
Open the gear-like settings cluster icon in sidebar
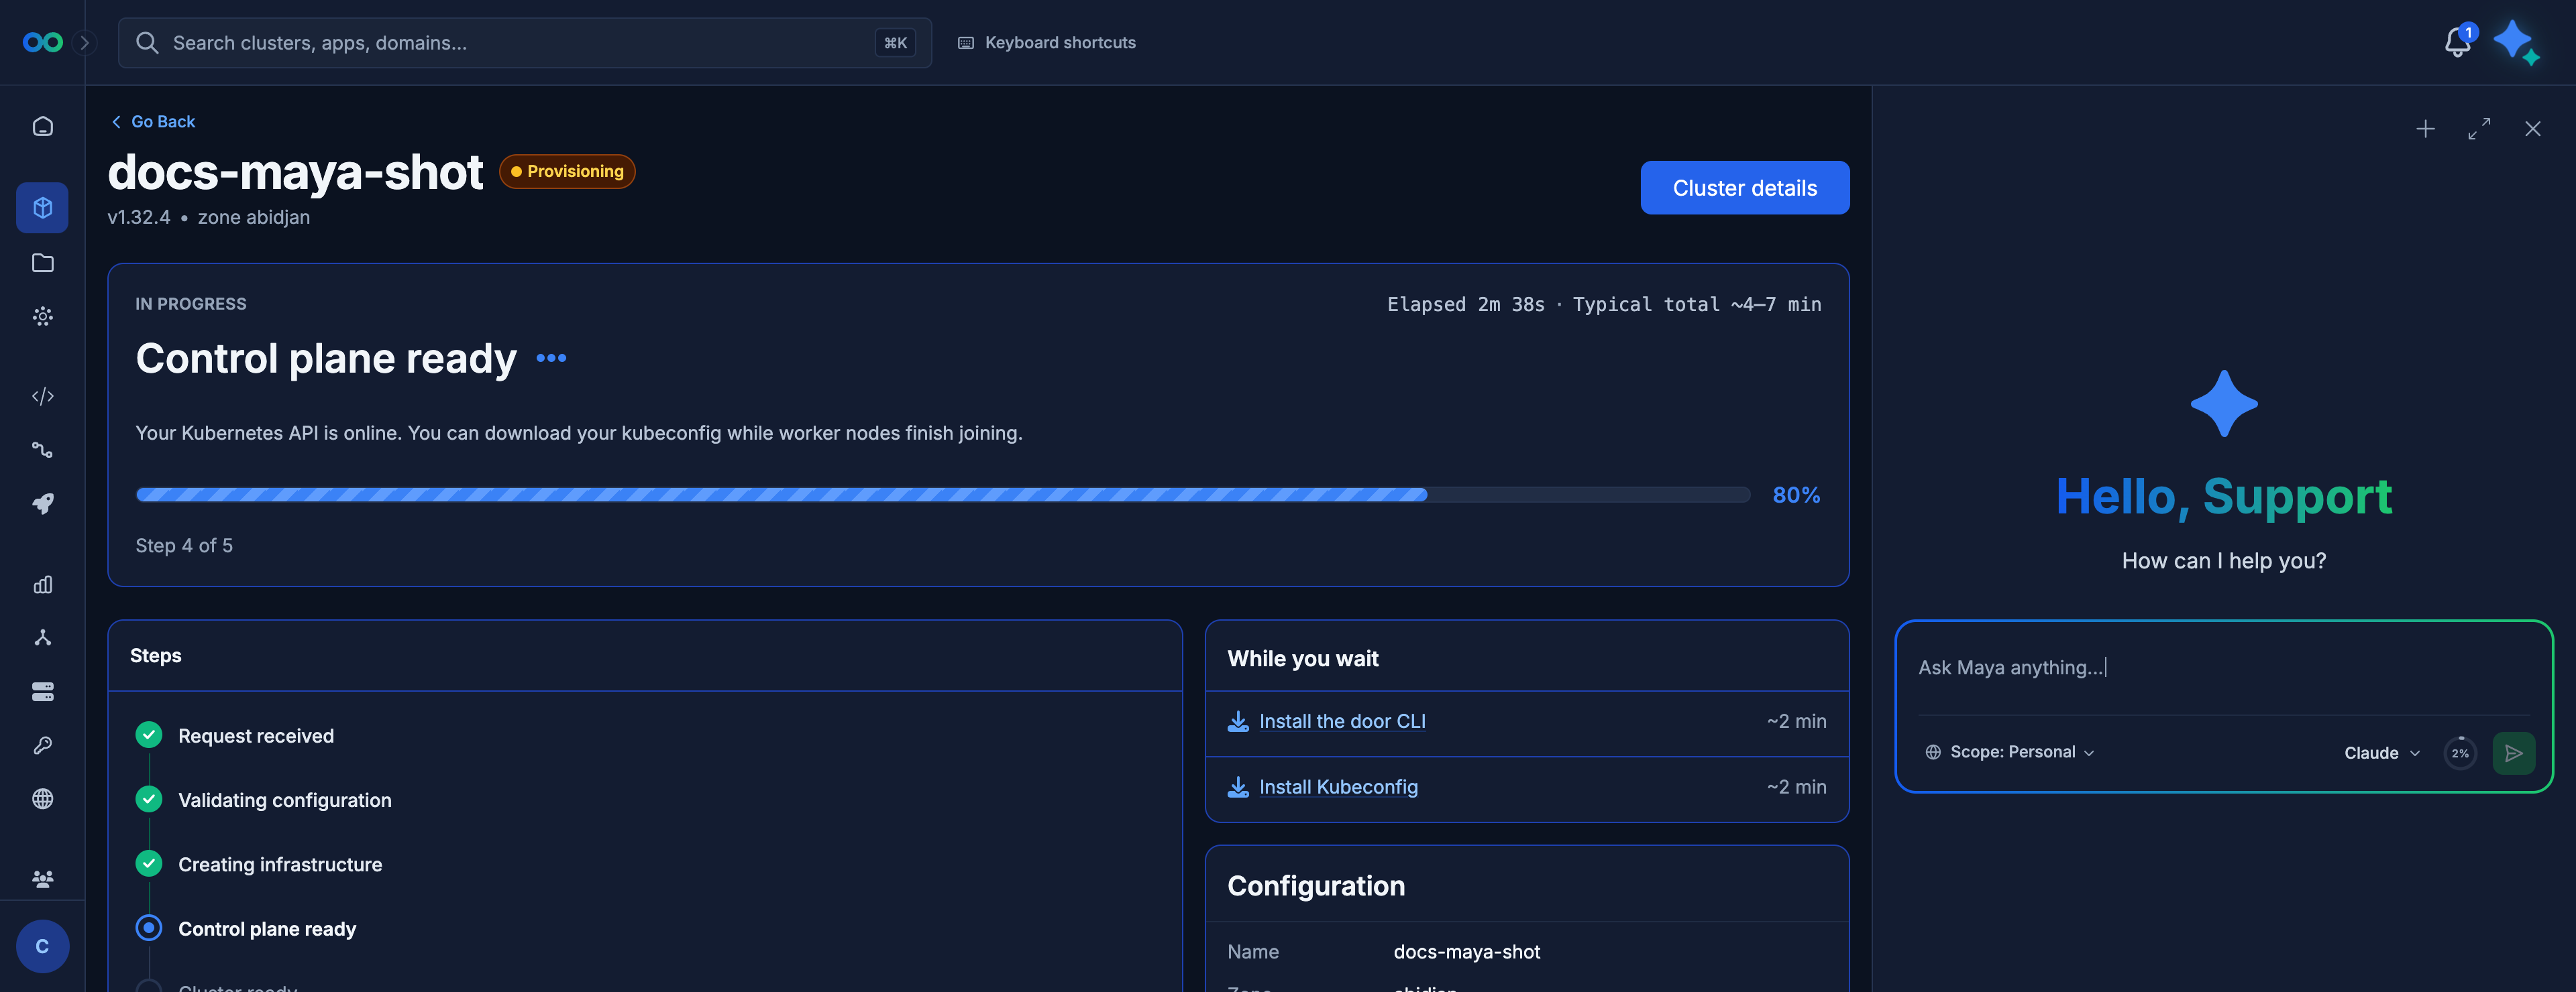[43, 316]
